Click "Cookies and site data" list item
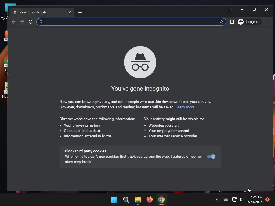The image size is (275, 206). tap(82, 131)
